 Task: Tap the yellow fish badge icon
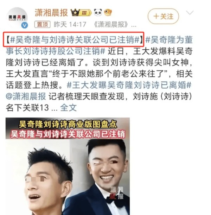108,12
